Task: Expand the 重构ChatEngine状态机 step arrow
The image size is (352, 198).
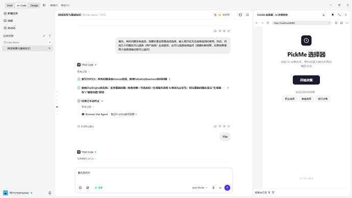Action: point(228,88)
